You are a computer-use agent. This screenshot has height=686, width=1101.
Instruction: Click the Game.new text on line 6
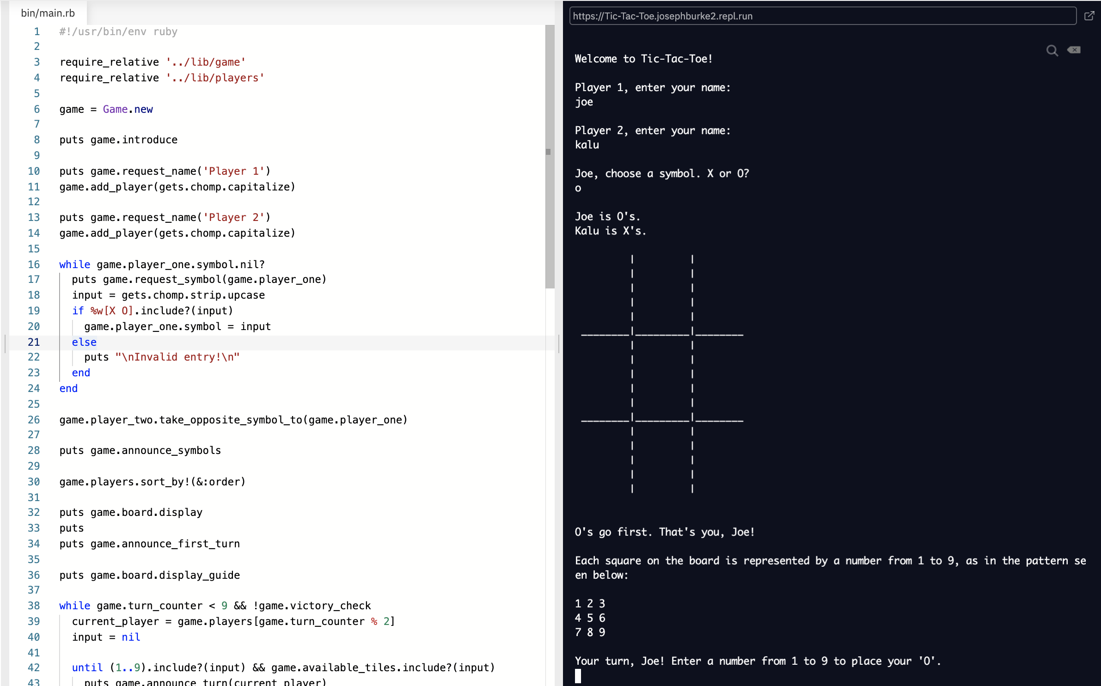coord(128,109)
